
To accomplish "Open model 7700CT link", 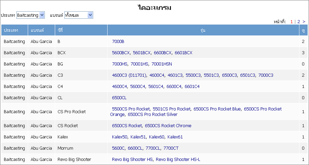I will [x=171, y=148].
